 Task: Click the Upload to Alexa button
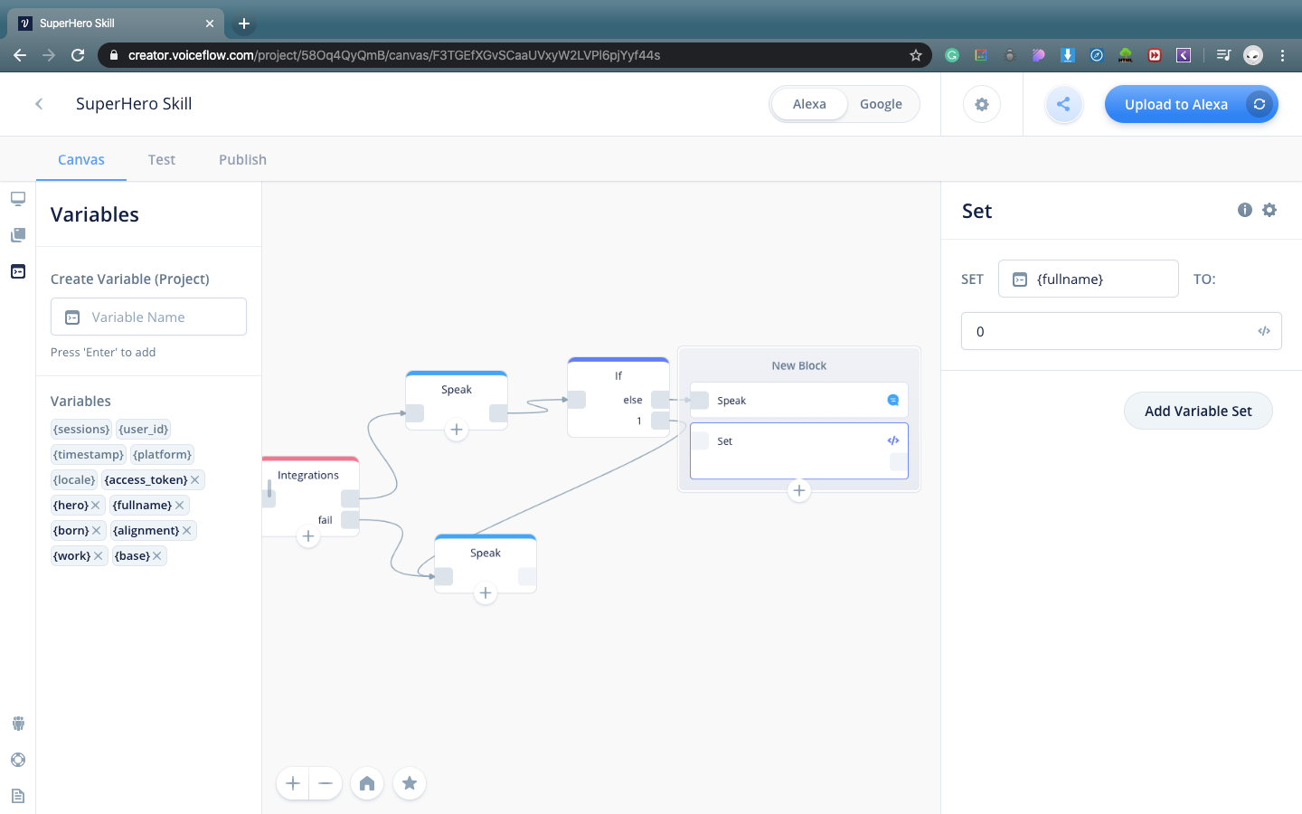point(1175,104)
